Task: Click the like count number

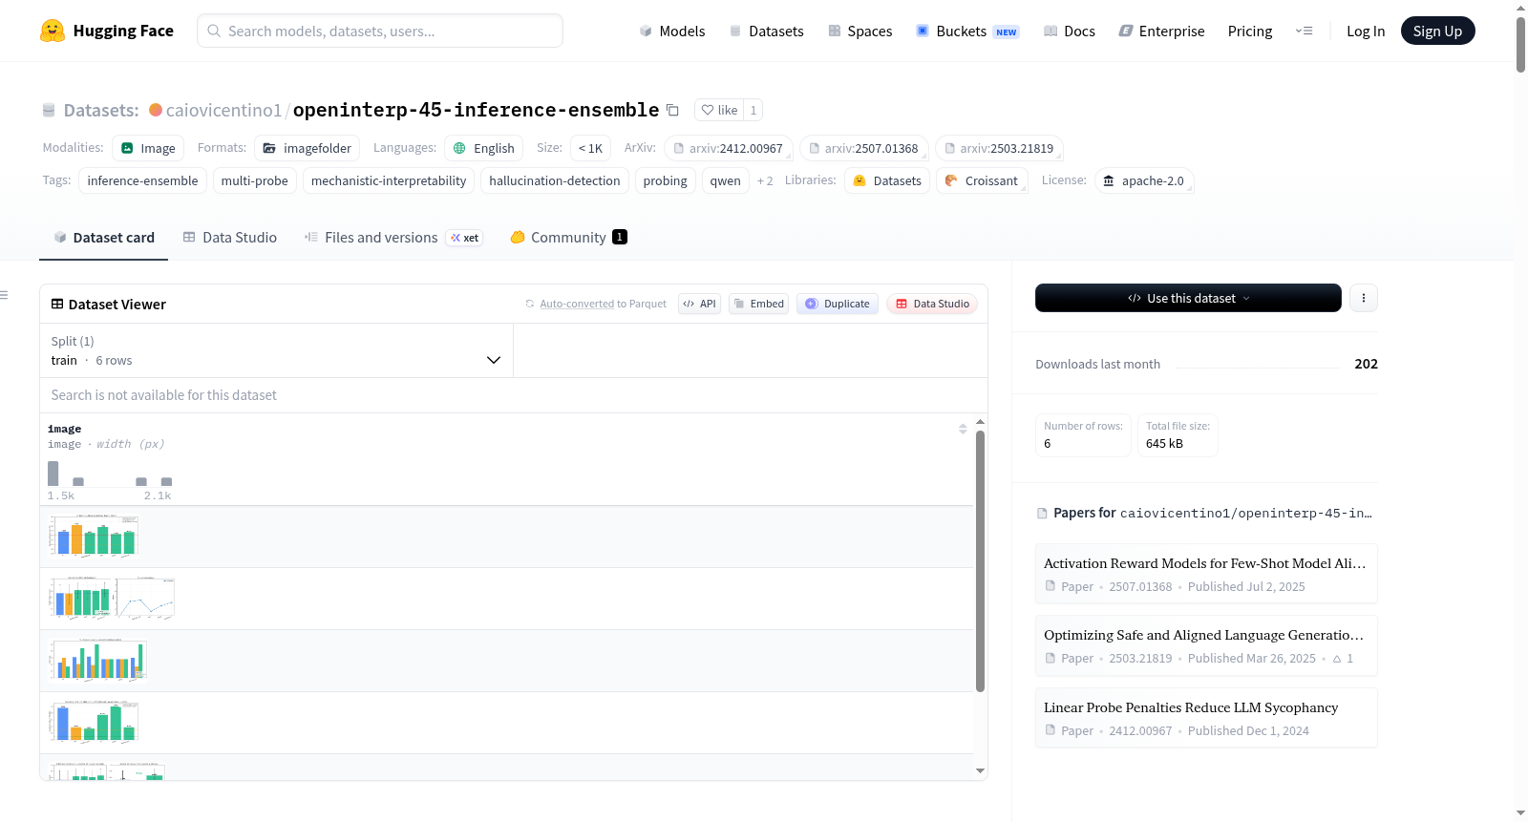Action: pyautogui.click(x=753, y=110)
